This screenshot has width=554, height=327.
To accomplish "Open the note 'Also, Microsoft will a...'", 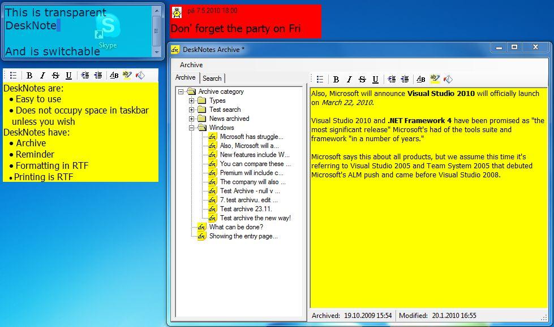I will (250, 146).
